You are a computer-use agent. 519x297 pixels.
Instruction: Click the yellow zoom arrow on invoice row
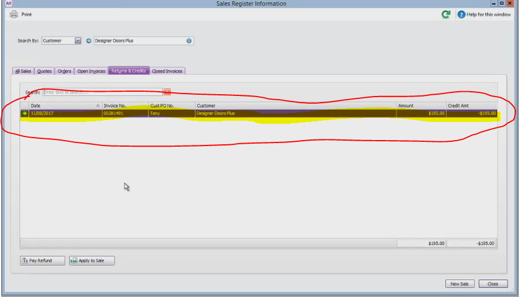[25, 113]
